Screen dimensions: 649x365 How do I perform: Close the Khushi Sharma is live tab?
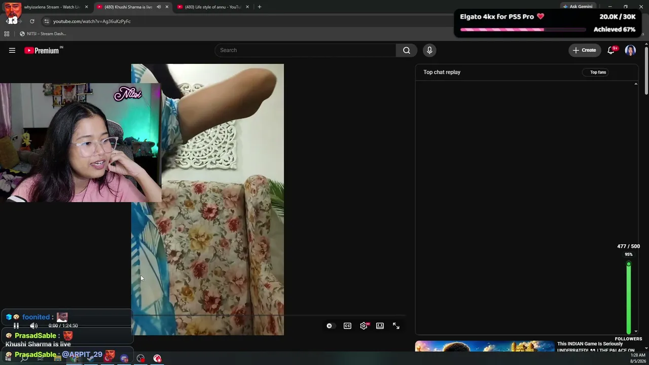(x=167, y=7)
